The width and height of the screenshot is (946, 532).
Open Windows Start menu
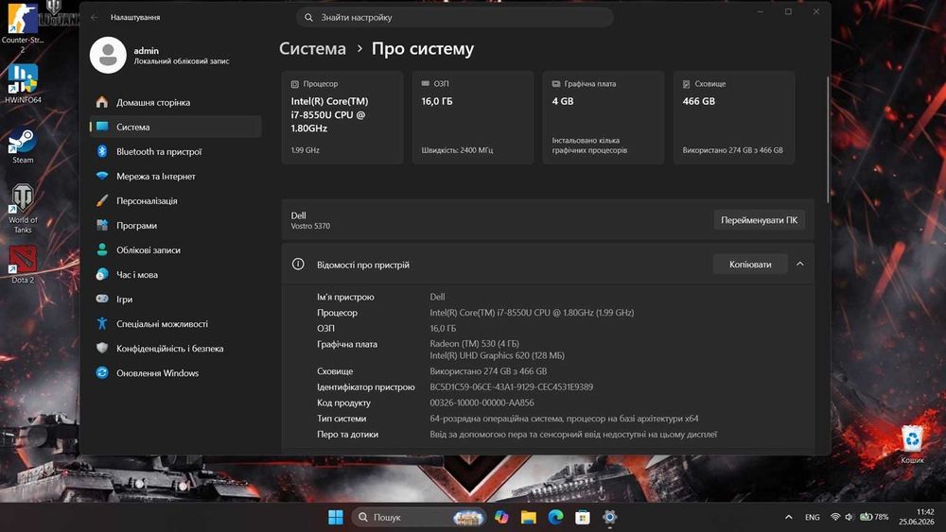coord(336,517)
